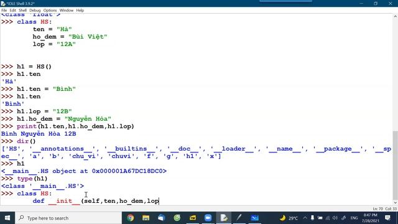Open the File menu
The height and width of the screenshot is (224, 398).
click(4, 11)
